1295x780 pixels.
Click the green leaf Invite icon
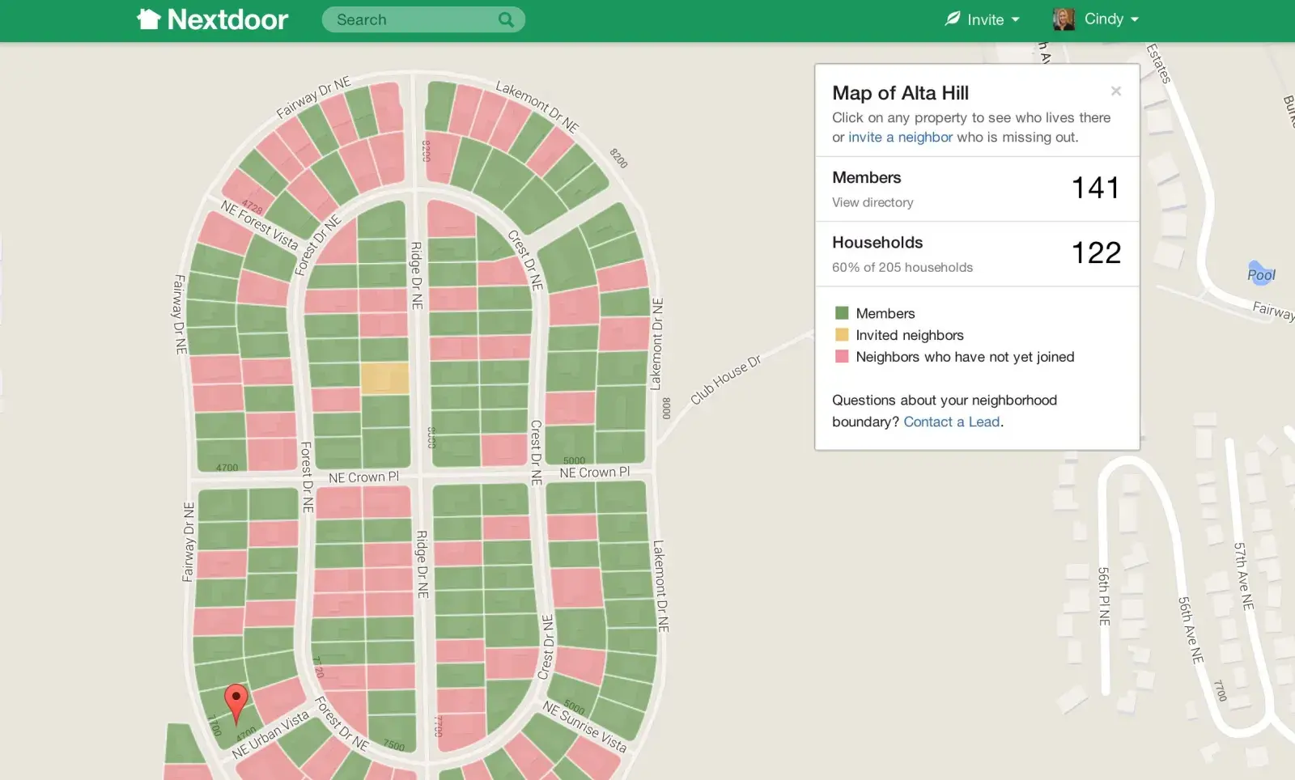coord(953,19)
